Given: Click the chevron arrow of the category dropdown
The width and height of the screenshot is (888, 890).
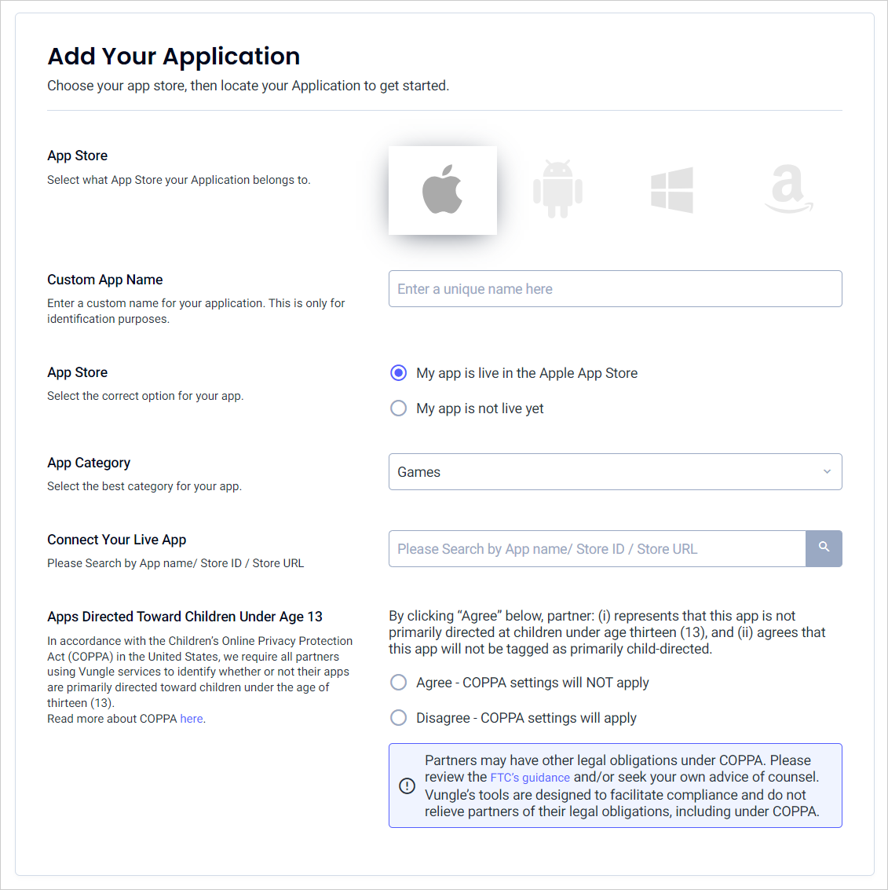Looking at the screenshot, I should [827, 472].
